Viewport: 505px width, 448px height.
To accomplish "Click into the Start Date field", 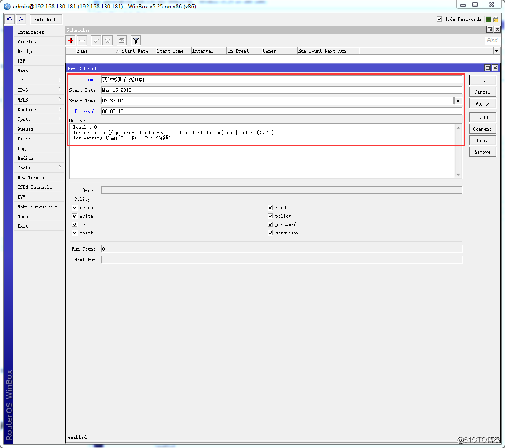I will pos(282,90).
